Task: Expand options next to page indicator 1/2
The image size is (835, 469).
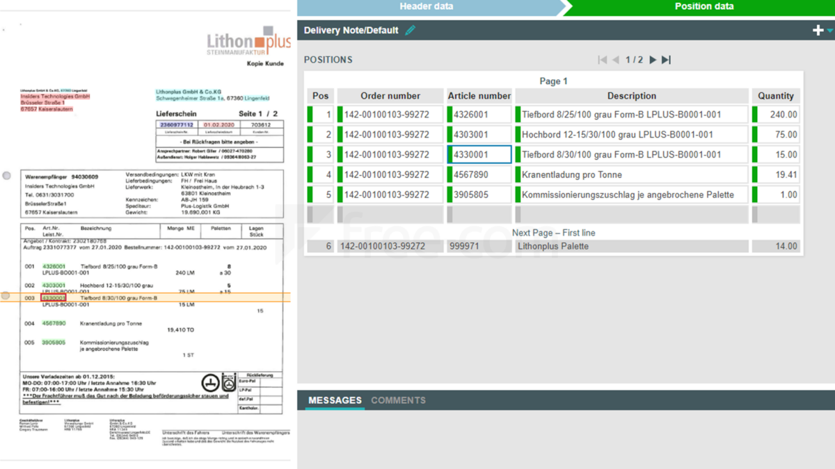Action: pyautogui.click(x=635, y=60)
